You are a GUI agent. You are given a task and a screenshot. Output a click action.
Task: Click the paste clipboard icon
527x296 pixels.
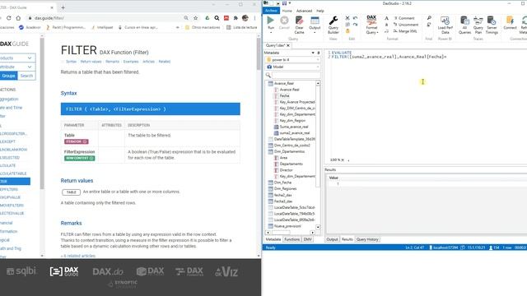[347, 31]
